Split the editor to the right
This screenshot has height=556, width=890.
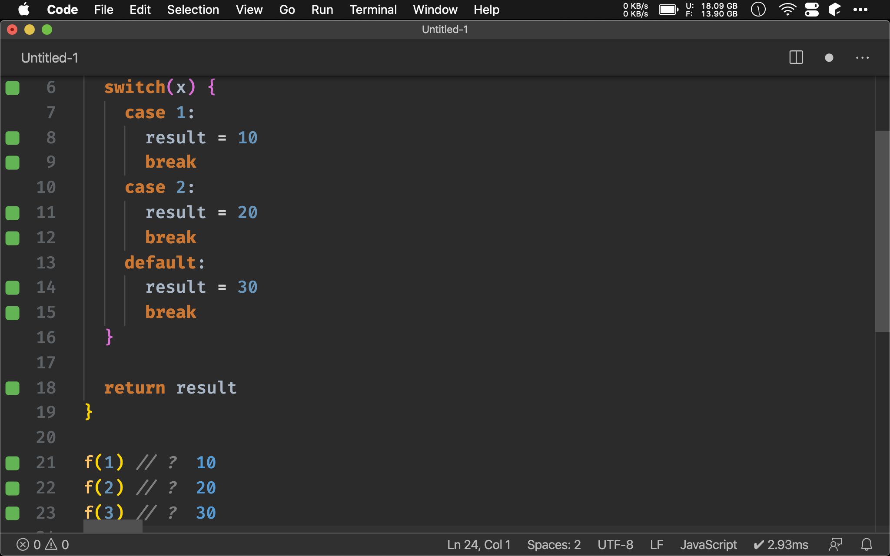[796, 57]
